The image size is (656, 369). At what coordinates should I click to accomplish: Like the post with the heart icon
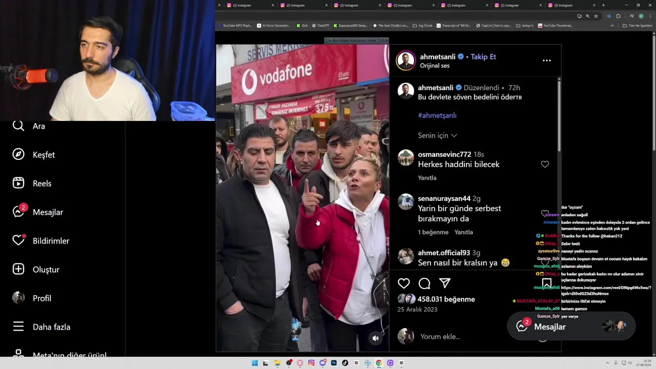tap(404, 283)
